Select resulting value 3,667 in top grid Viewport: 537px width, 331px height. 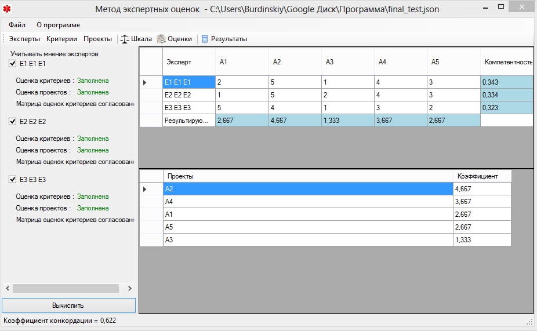tap(400, 121)
